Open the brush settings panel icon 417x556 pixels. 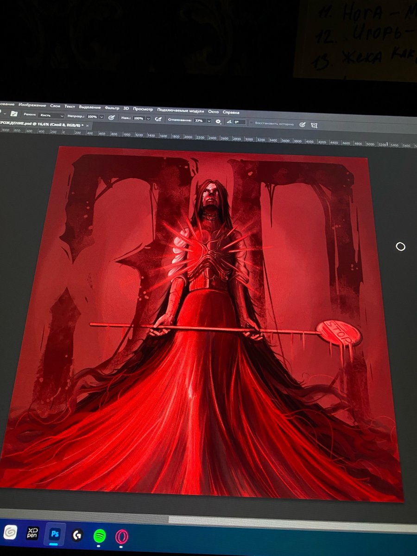tap(14, 114)
